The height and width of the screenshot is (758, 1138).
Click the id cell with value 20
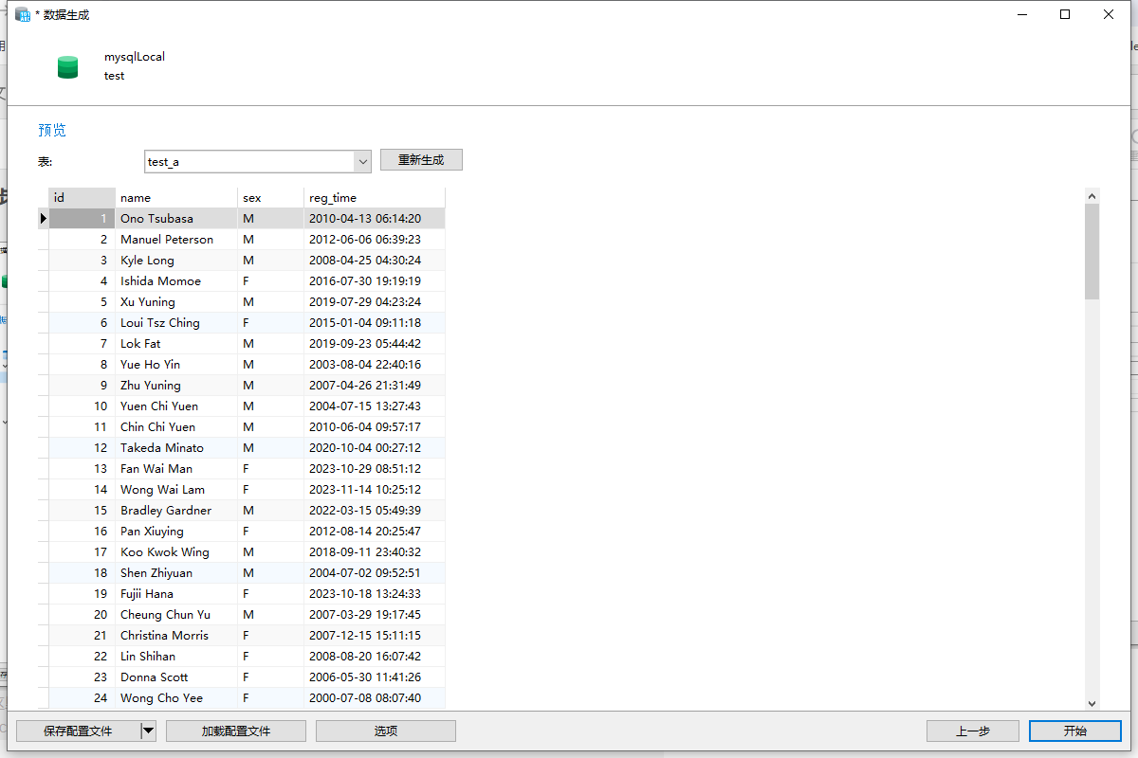tap(83, 614)
